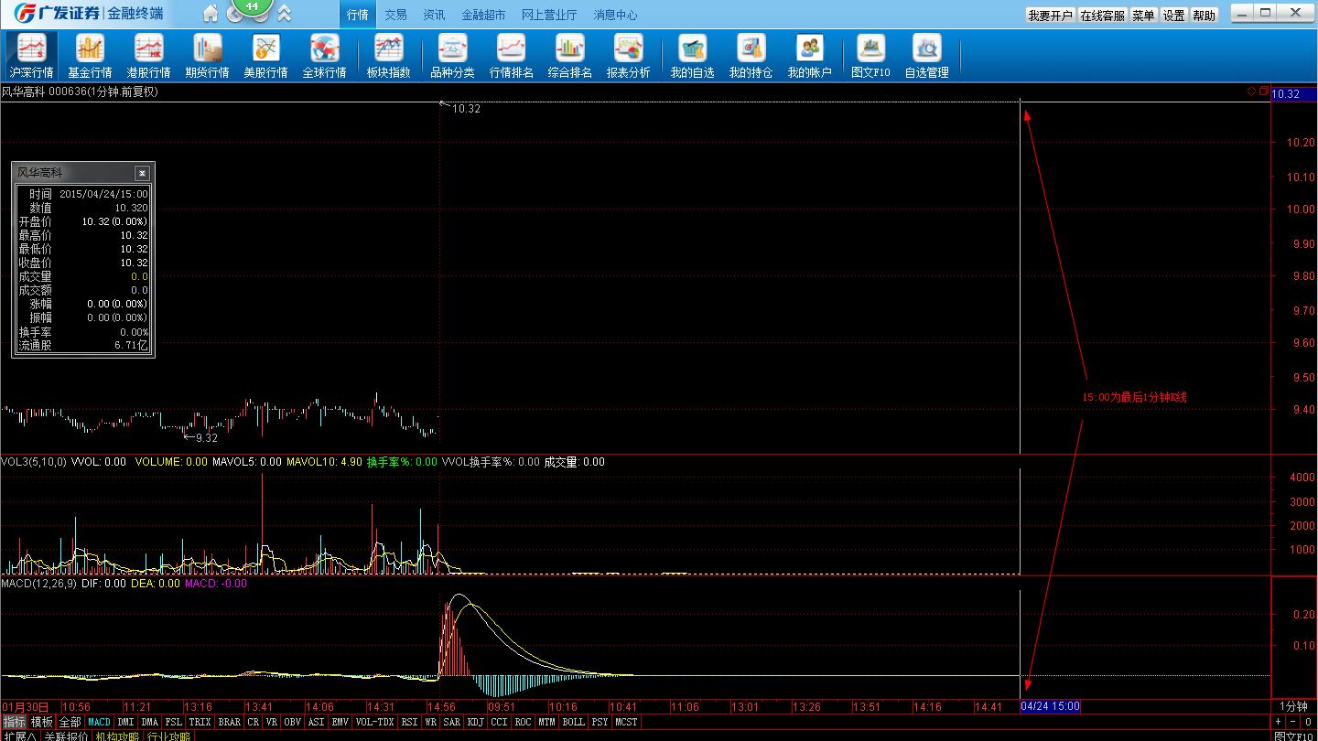
Task: Click the 港股行情 Hong Kong stocks icon
Action: tap(148, 56)
